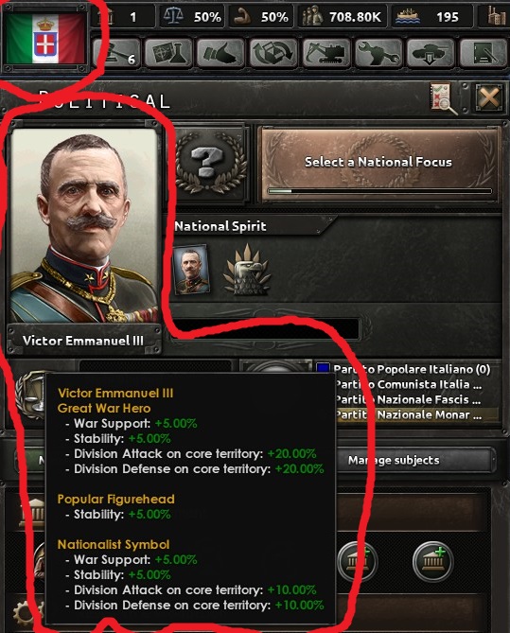Image resolution: width=510 pixels, height=633 pixels.
Task: Select Partito Popolare Italiano blue swatch
Action: 323,369
